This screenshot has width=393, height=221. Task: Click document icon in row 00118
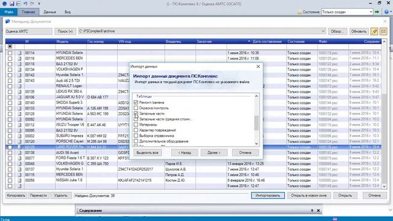click(x=20, y=64)
